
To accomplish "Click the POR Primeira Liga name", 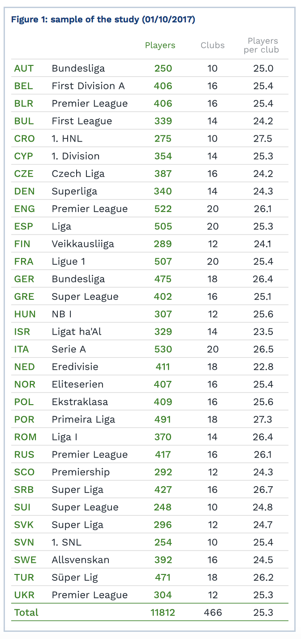I will [83, 419].
